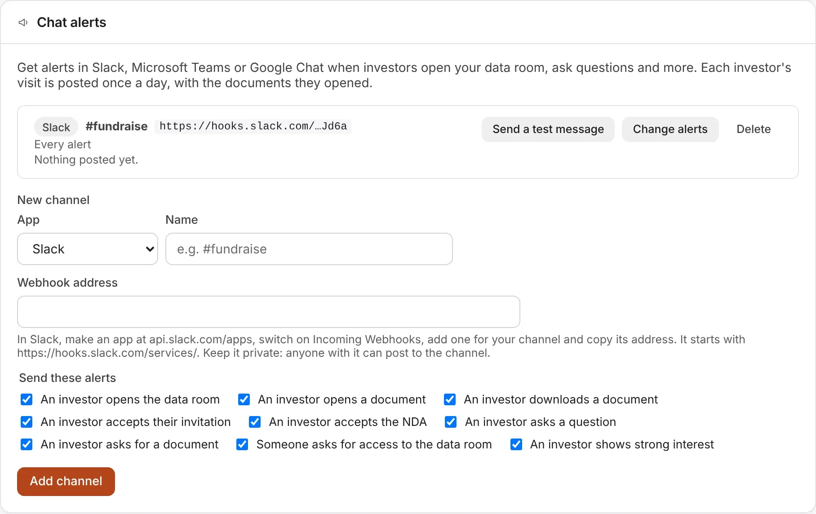Delete the #fundraise Slack channel
Image resolution: width=816 pixels, height=514 pixels.
(x=754, y=129)
